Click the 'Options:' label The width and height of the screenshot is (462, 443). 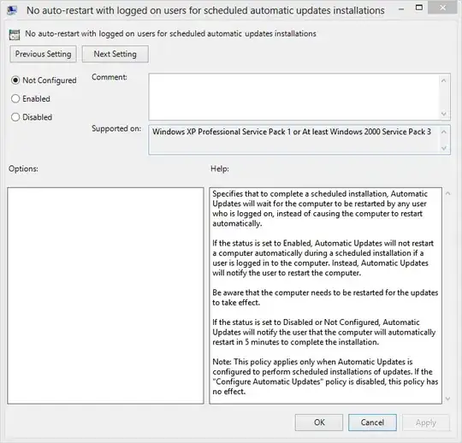pos(23,168)
